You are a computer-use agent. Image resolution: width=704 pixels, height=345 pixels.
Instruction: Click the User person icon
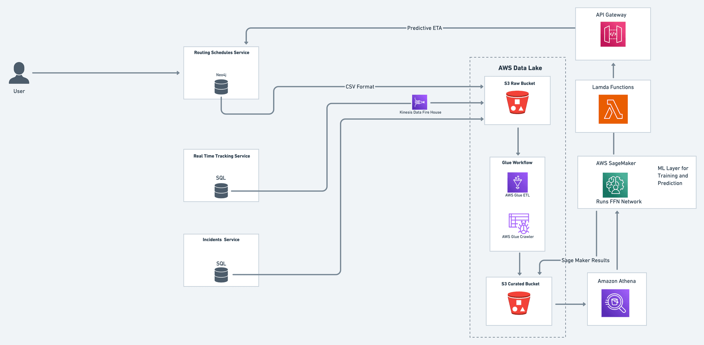tap(19, 73)
